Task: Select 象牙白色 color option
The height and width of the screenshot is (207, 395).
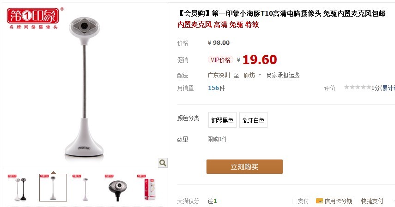Action: coord(253,120)
